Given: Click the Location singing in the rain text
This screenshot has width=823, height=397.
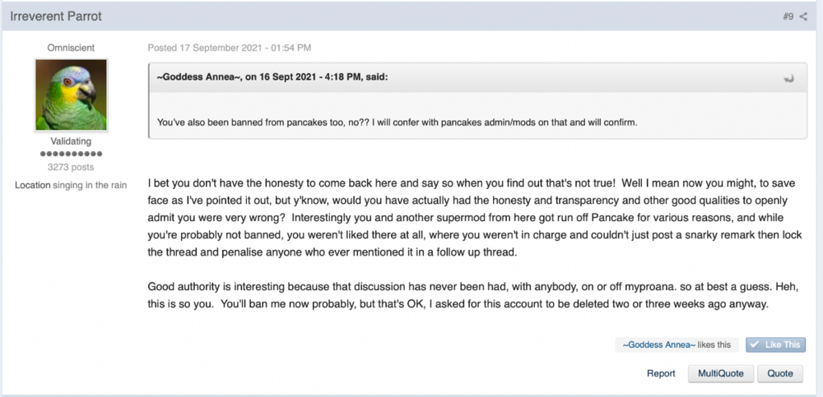Looking at the screenshot, I should pyautogui.click(x=71, y=185).
